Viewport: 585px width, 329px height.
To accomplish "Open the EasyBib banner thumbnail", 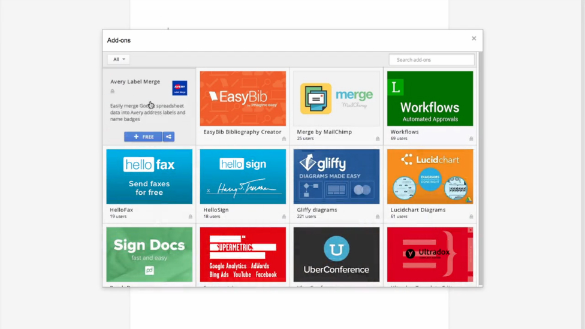I will point(243,98).
